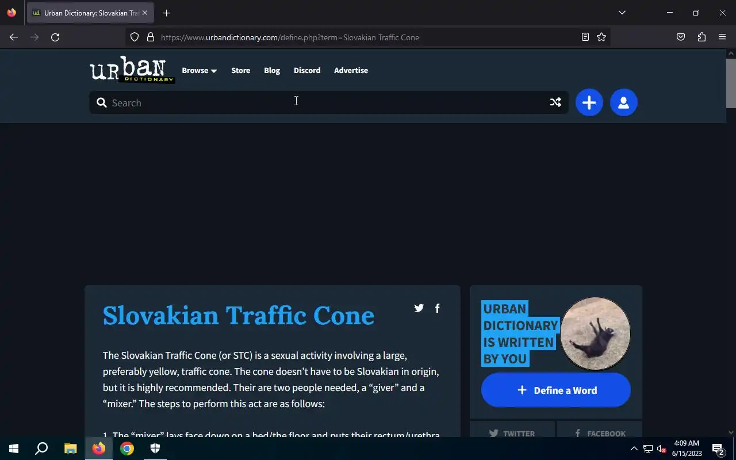Open File Explorer from the taskbar
This screenshot has height=460, width=736.
coord(70,448)
